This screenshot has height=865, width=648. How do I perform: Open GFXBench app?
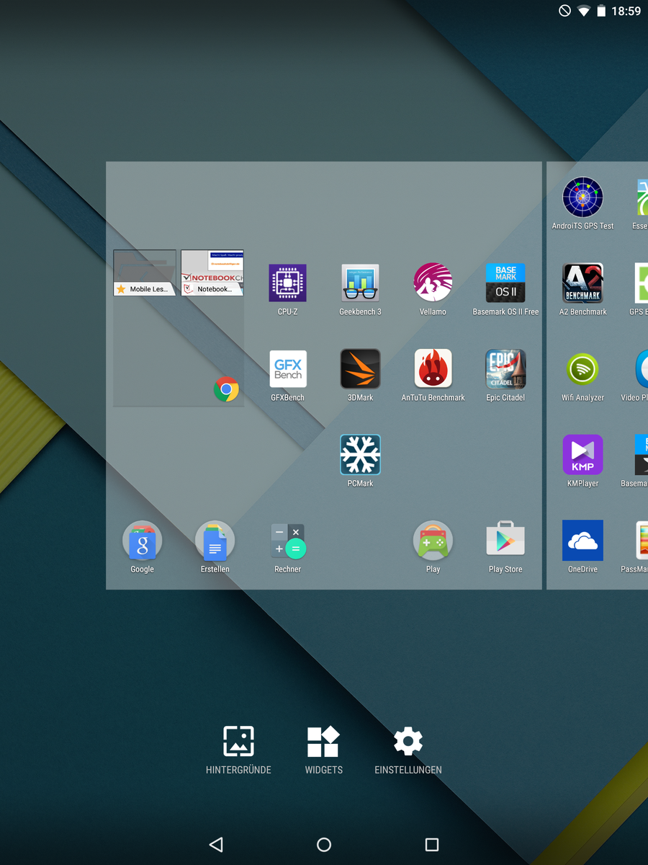[x=288, y=369]
